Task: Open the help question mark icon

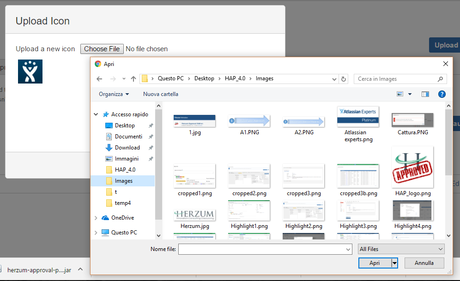Action: 442,94
